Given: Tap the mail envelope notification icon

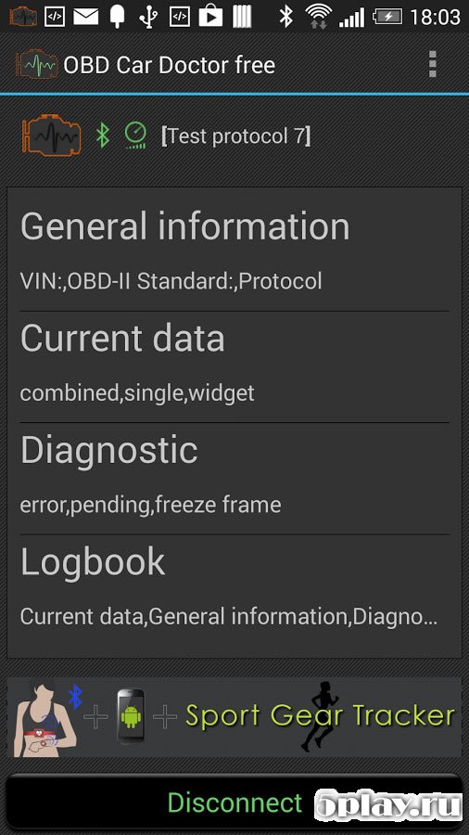Looking at the screenshot, I should pyautogui.click(x=85, y=17).
